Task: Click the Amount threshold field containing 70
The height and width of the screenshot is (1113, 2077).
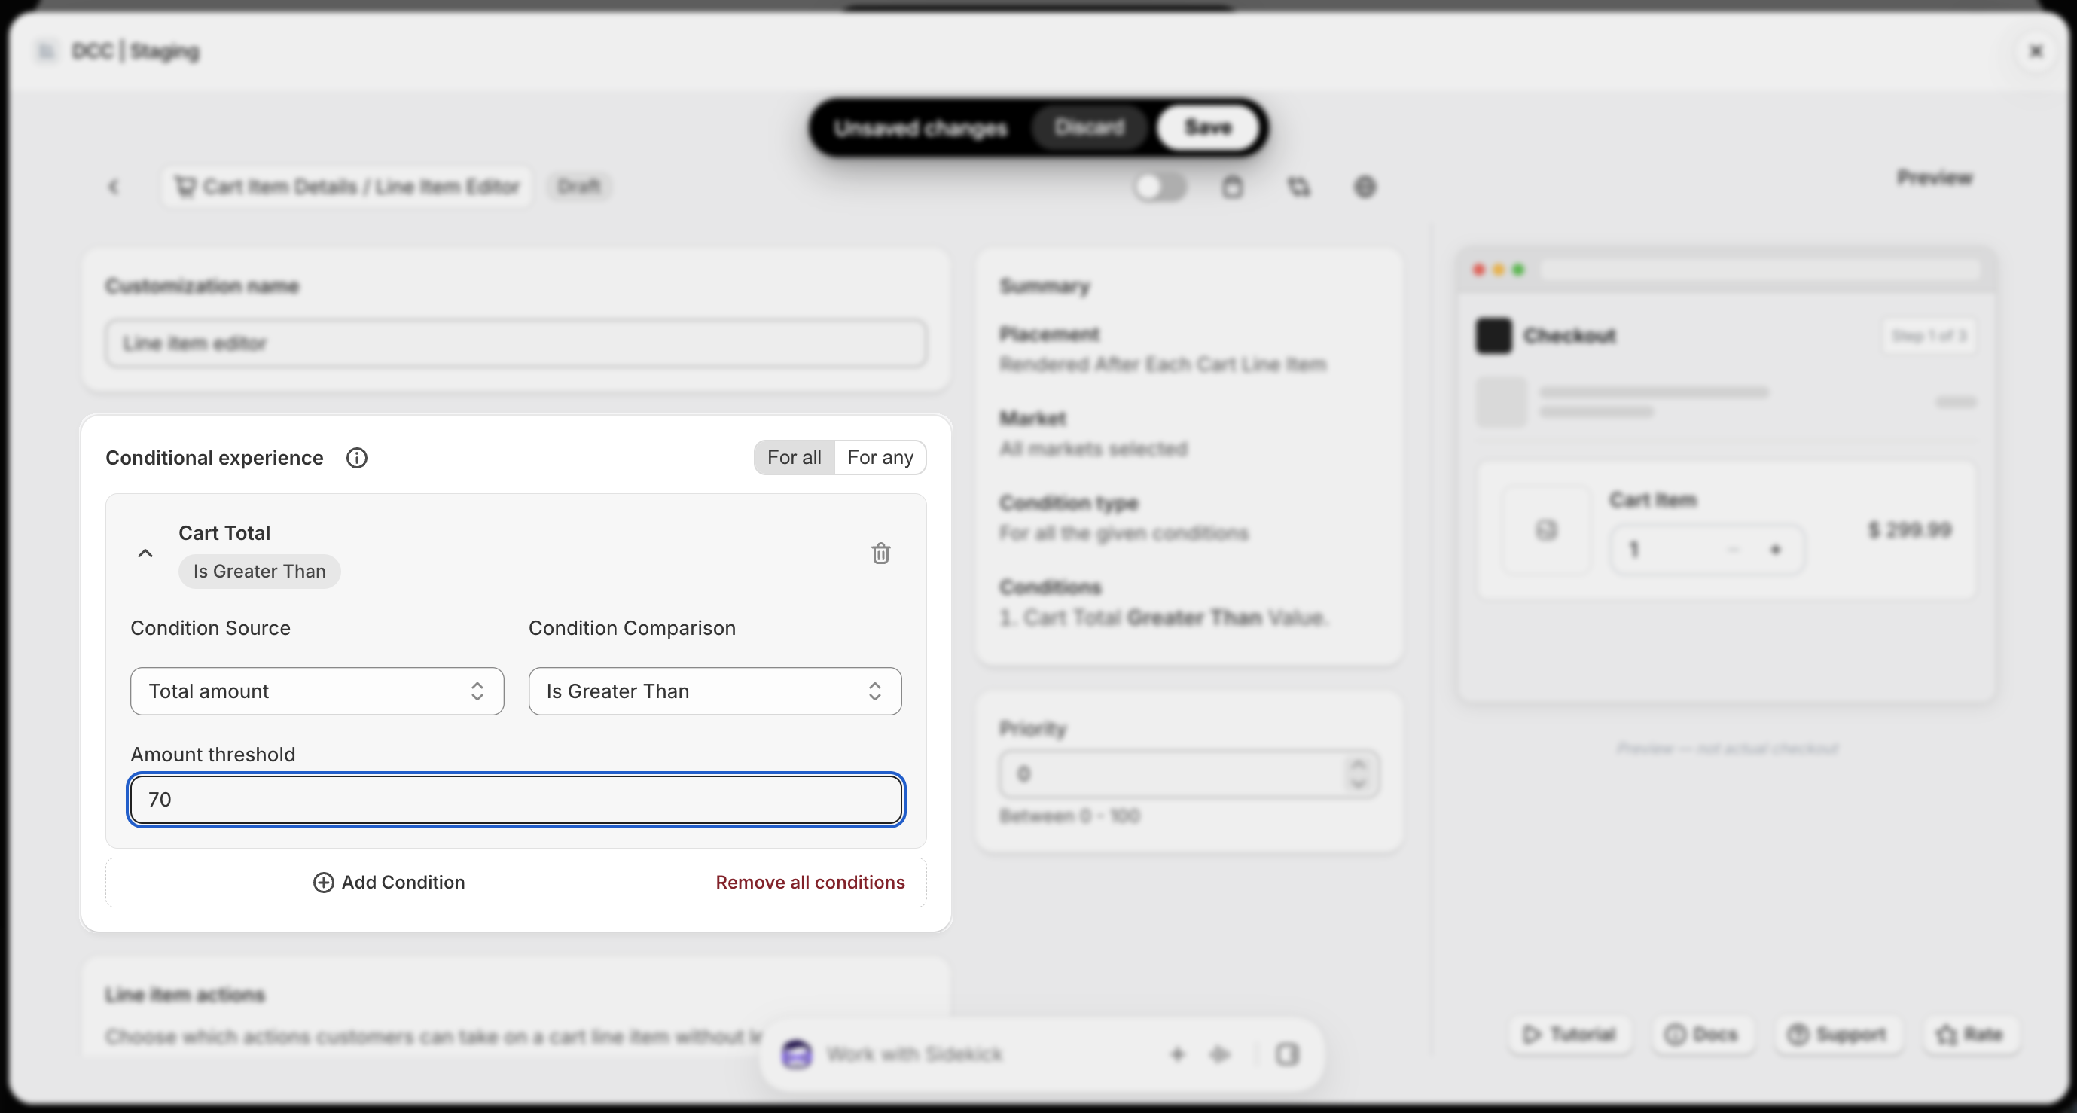Action: pyautogui.click(x=516, y=799)
